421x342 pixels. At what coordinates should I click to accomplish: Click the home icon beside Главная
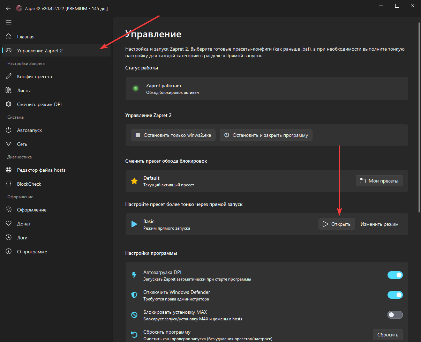click(9, 37)
